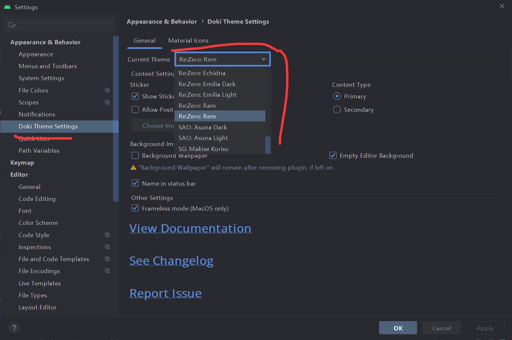The image size is (512, 340).
Task: Click the settings tree scrollbar
Action: point(116,119)
